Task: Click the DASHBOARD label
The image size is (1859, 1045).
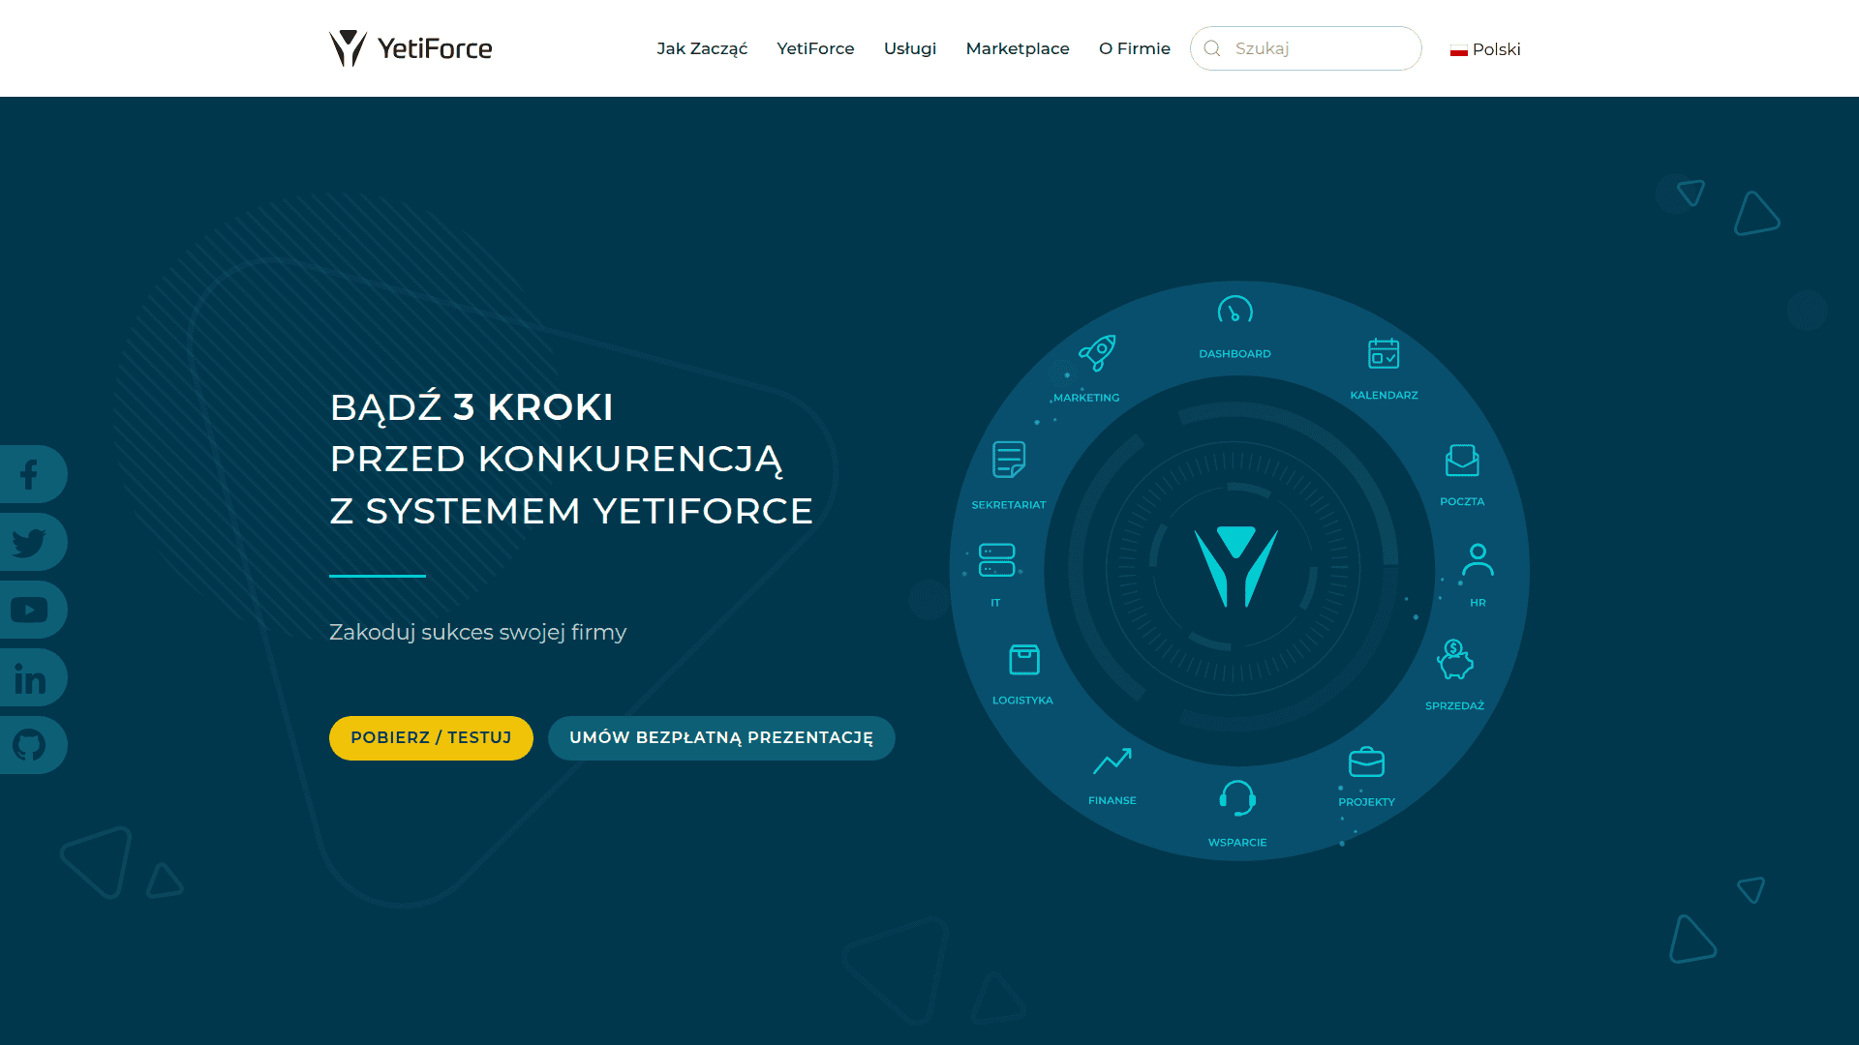Action: [1234, 354]
